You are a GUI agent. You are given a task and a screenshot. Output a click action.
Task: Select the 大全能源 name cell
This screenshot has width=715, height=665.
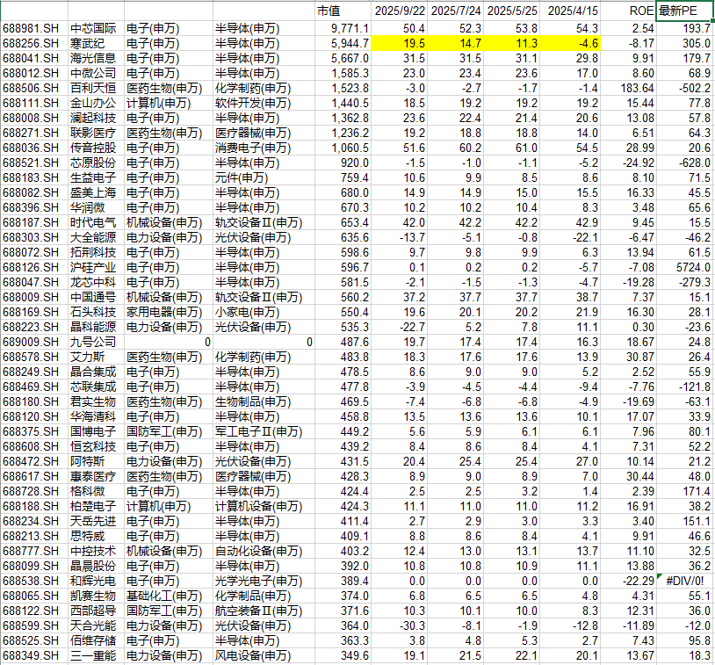[96, 238]
